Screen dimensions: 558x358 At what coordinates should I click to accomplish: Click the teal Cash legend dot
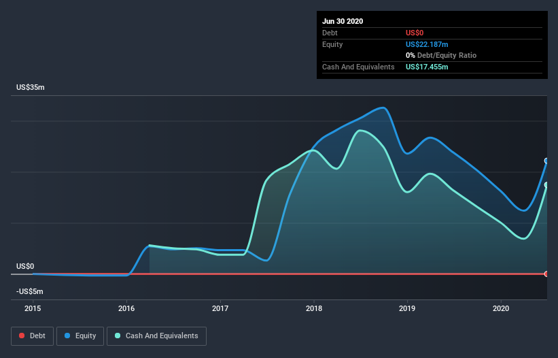click(118, 336)
